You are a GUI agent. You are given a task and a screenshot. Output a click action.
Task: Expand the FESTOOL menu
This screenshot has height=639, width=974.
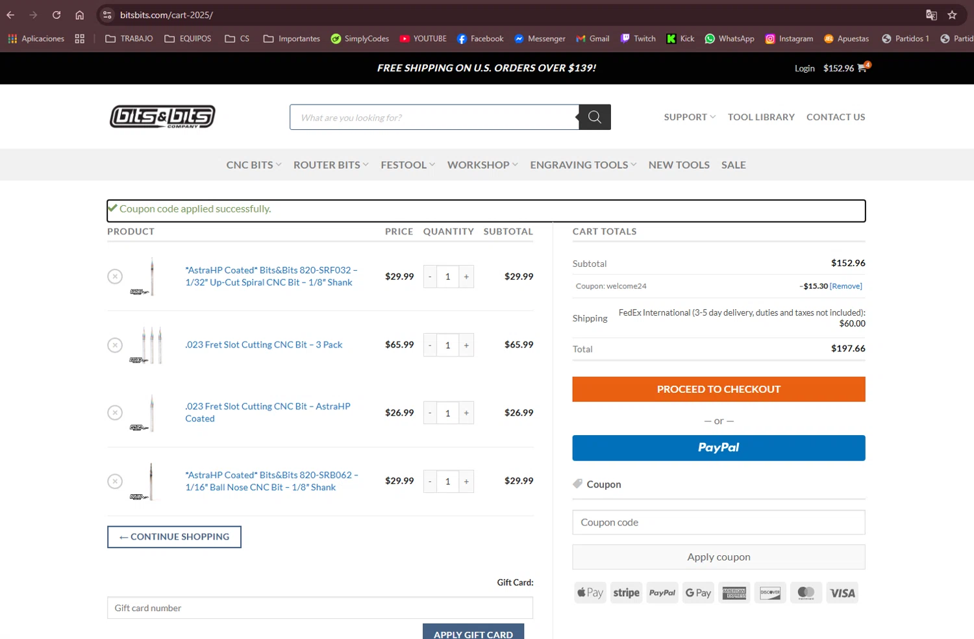(408, 165)
